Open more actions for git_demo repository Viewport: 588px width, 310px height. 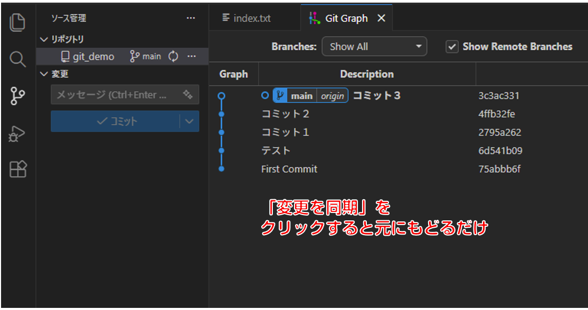tap(192, 56)
